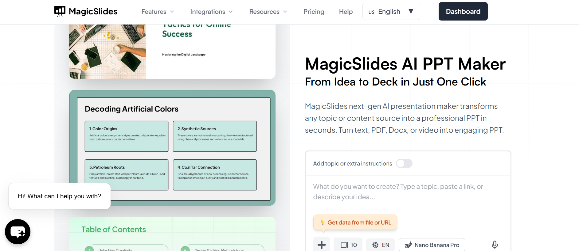Select the Online Success slide preview
Screen dimensions: 579x251
tap(172, 51)
